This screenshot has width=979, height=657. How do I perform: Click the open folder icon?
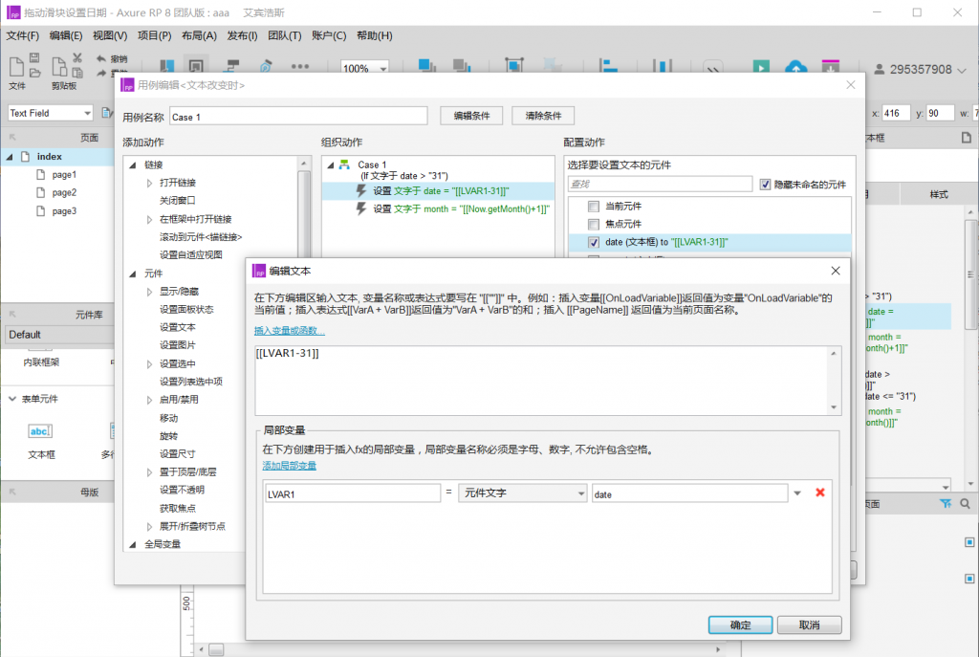(x=35, y=73)
